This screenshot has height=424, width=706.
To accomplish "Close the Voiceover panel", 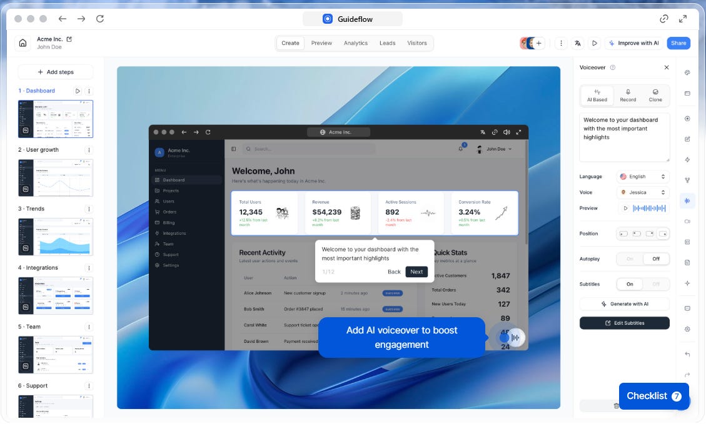I will point(667,67).
